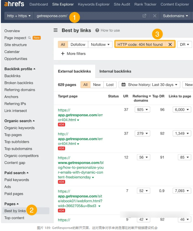
Task: Open the Subdomains mode dropdown
Action: 175,16
